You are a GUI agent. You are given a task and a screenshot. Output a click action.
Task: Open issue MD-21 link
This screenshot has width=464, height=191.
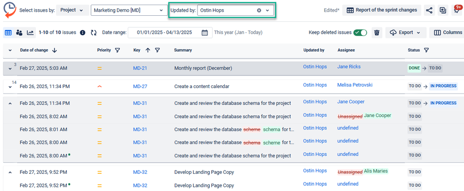point(140,68)
